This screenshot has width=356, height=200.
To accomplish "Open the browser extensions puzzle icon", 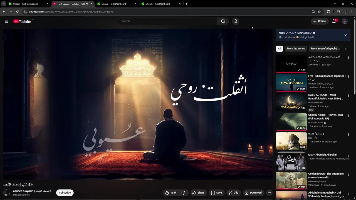I will tap(329, 12).
